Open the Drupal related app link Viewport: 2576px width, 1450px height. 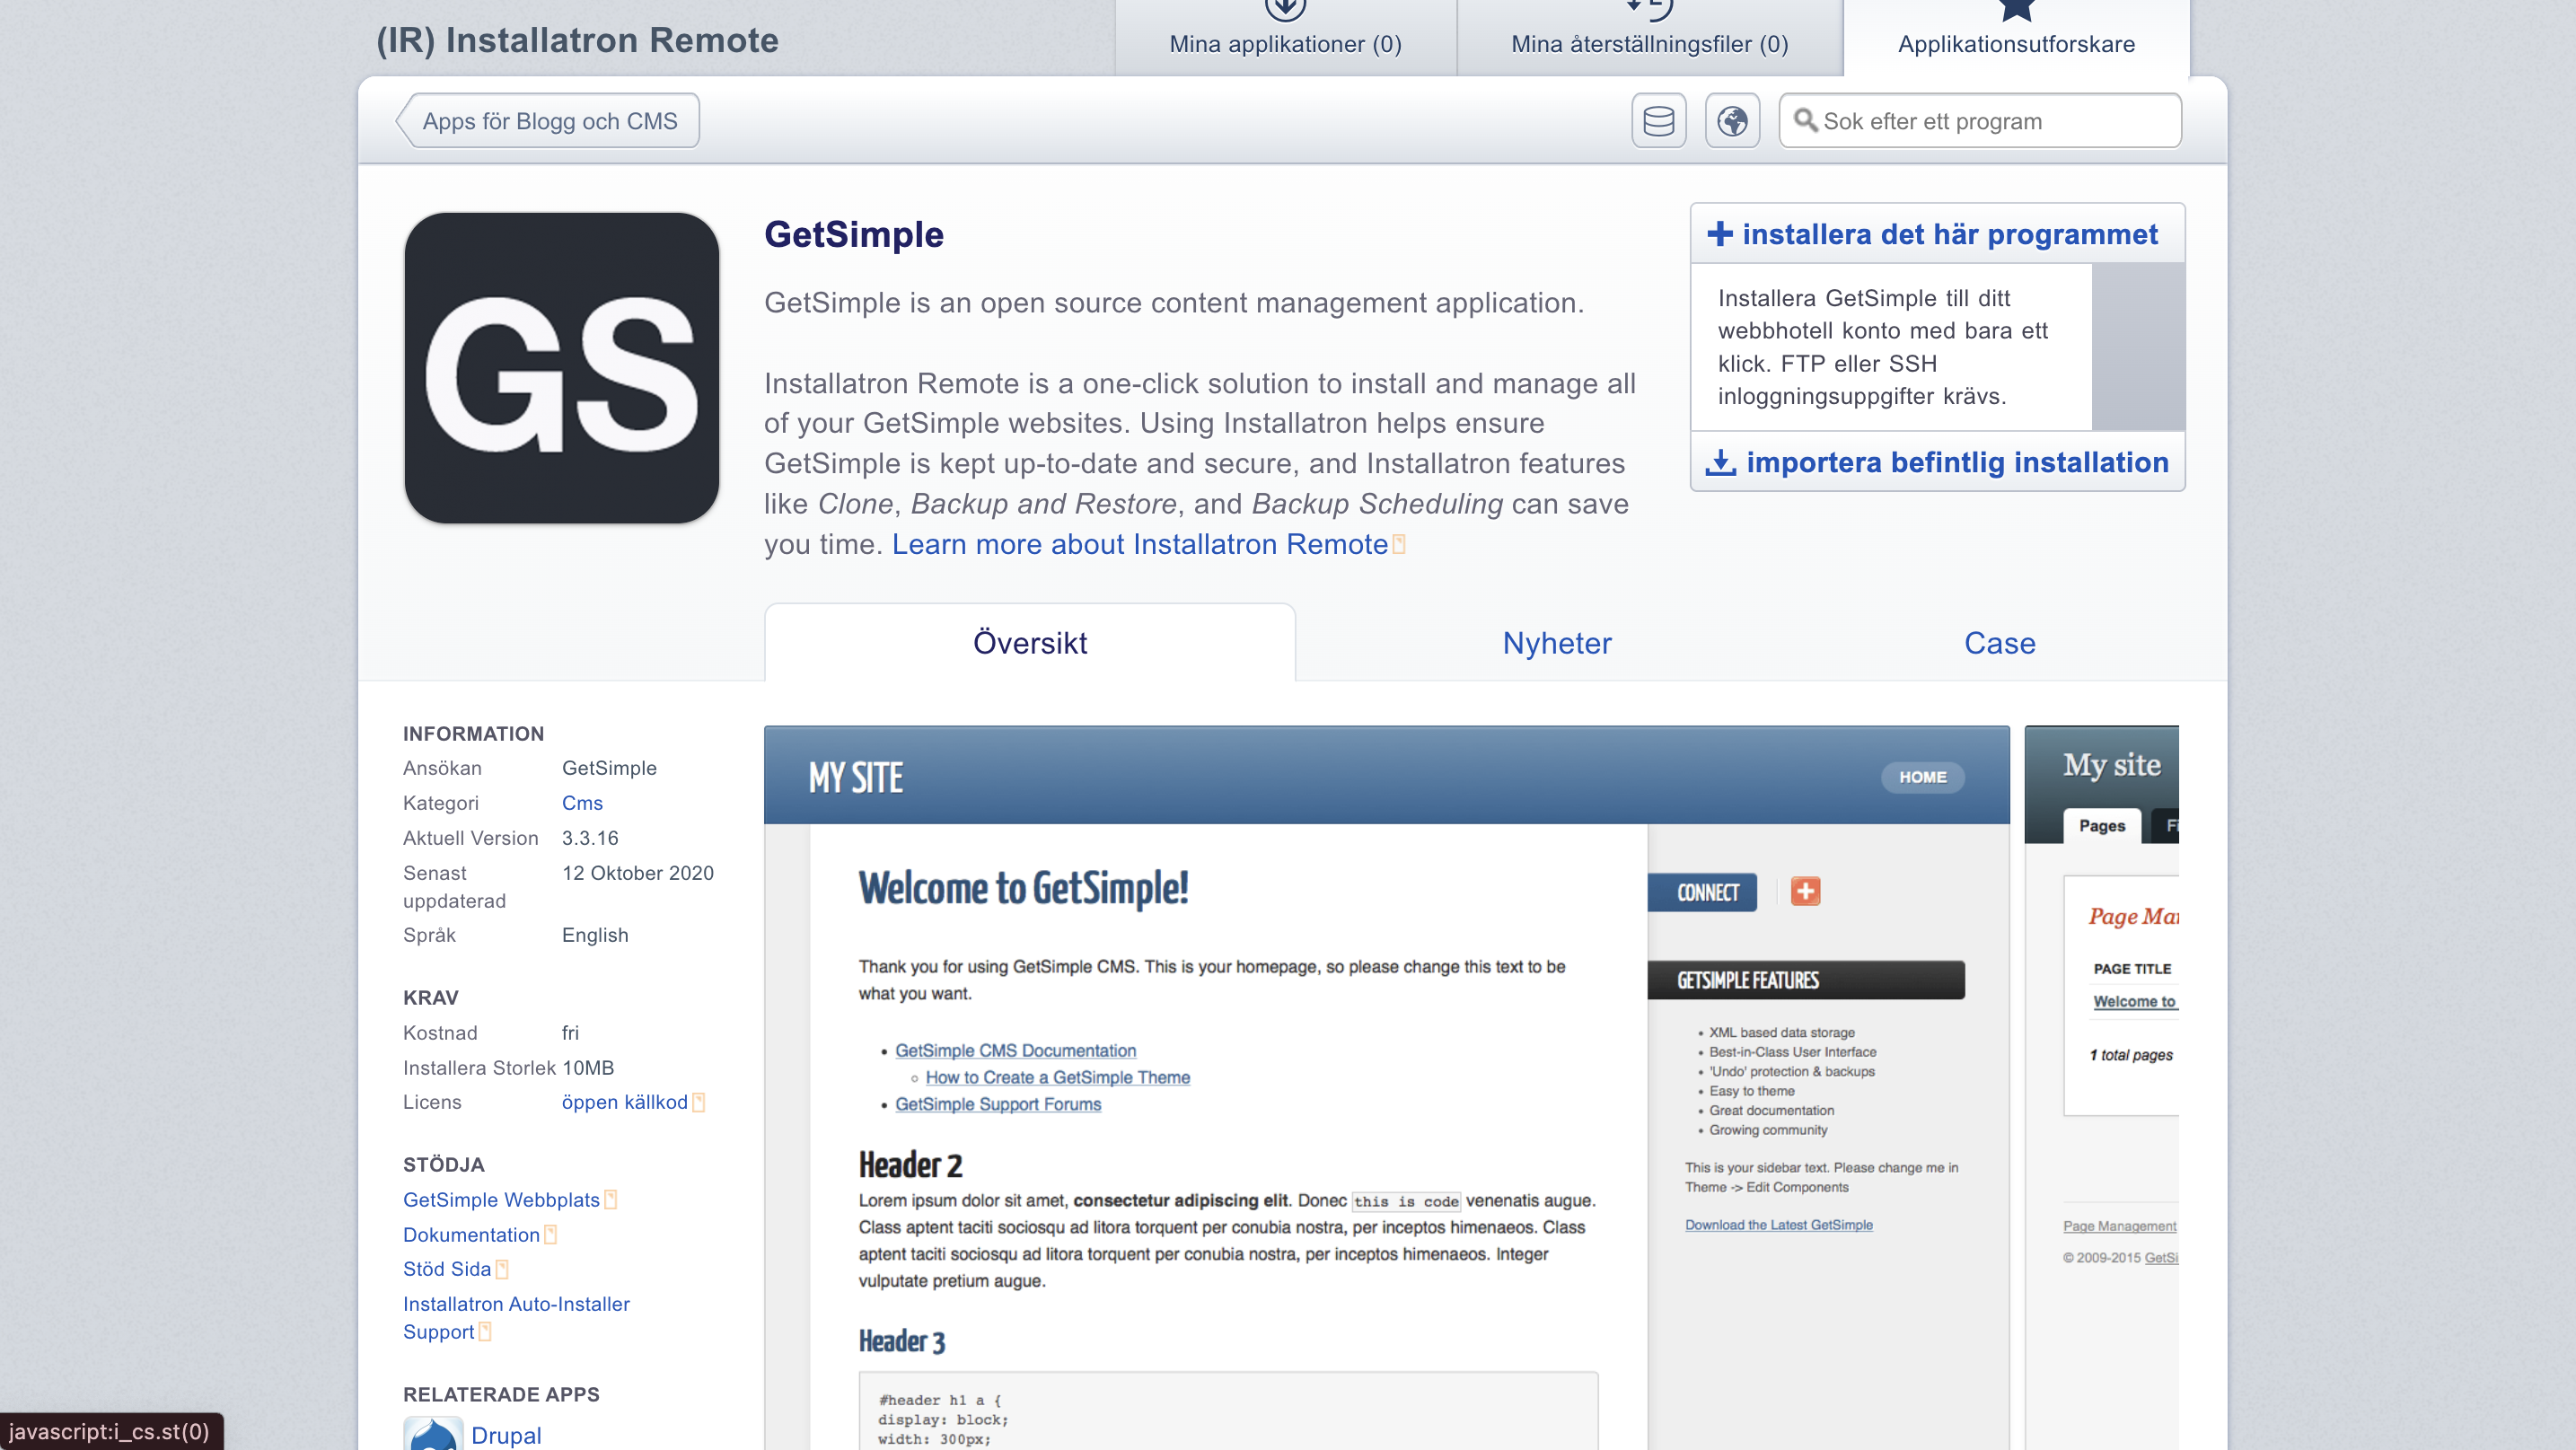[x=506, y=1435]
